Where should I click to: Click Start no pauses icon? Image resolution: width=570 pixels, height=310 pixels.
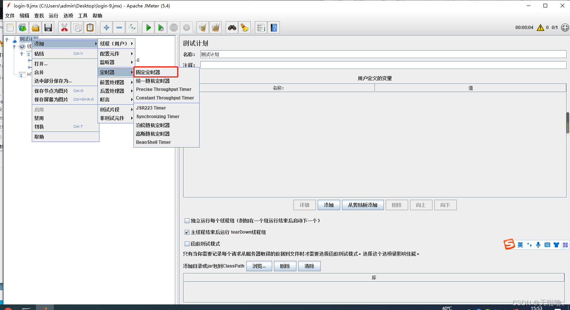pyautogui.click(x=161, y=28)
